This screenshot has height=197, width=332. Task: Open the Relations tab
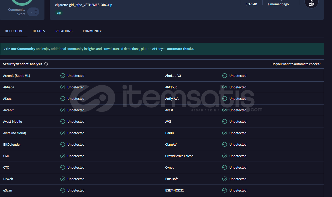[x=64, y=31]
